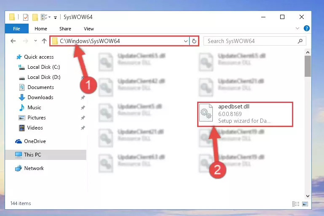
Task: Go up one folder level
Action: [44, 41]
